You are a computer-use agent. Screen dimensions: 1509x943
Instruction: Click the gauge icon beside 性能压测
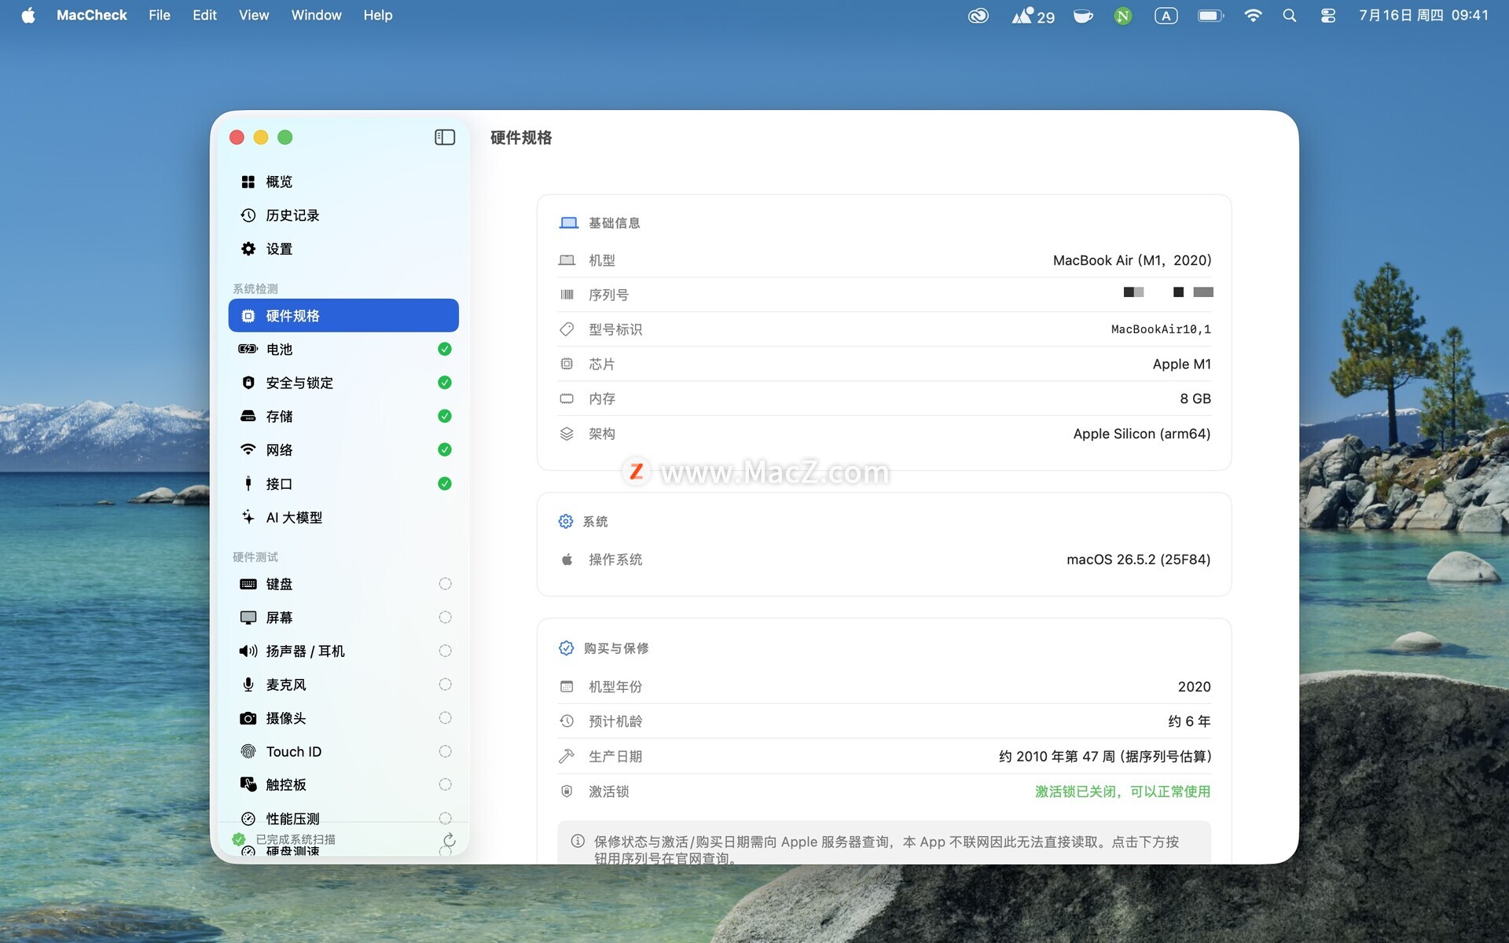[x=248, y=819]
